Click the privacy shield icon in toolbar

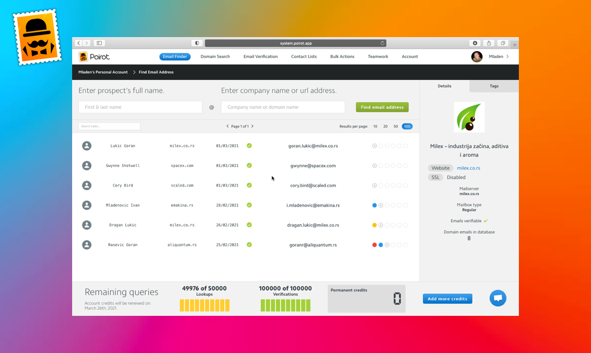(197, 43)
